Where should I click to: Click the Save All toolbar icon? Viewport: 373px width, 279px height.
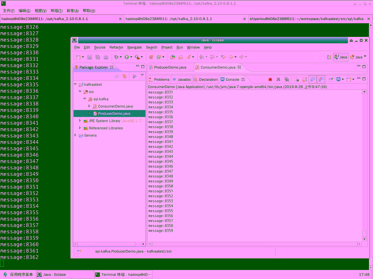(98, 57)
